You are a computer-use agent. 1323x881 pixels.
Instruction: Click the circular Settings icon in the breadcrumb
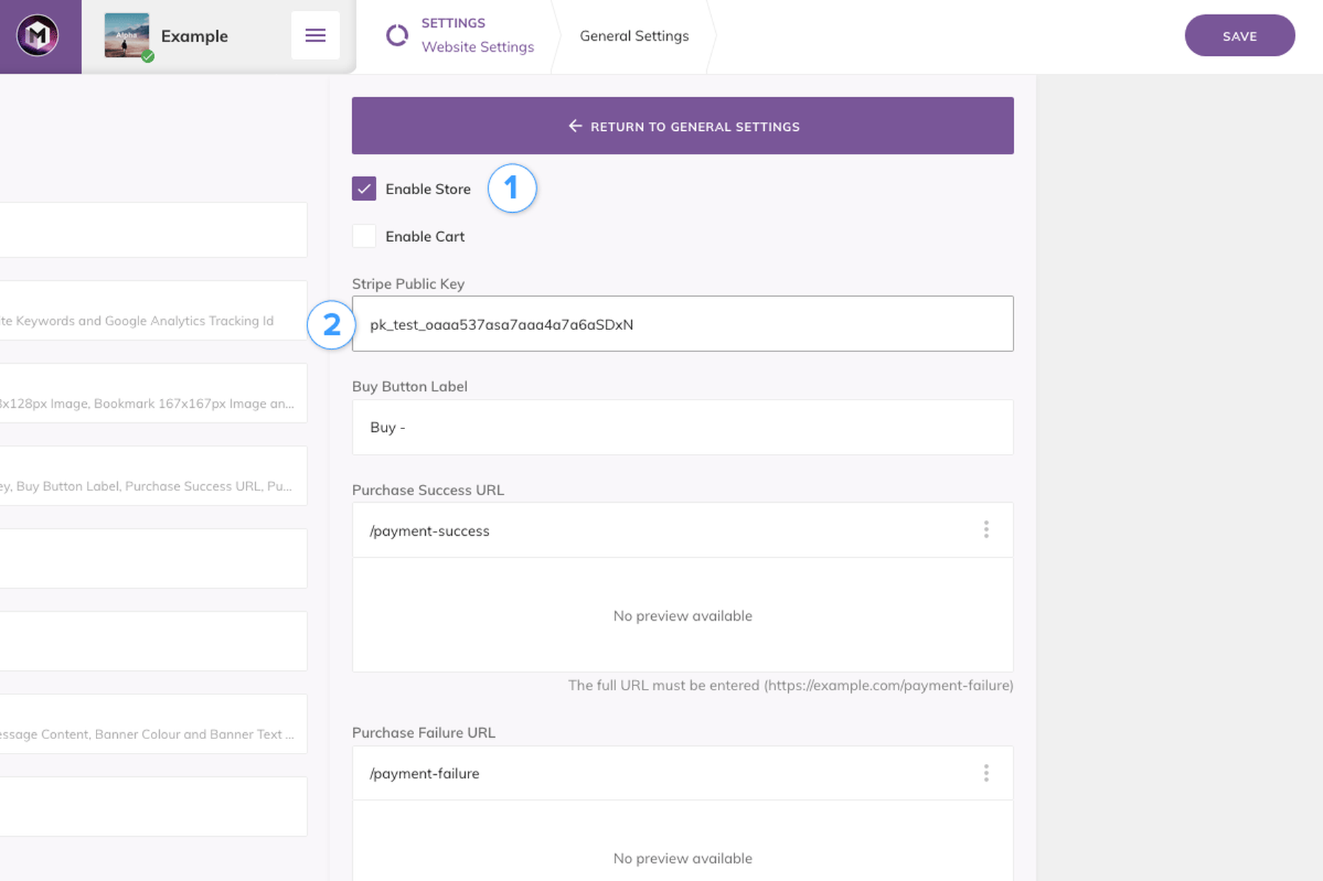click(x=397, y=35)
